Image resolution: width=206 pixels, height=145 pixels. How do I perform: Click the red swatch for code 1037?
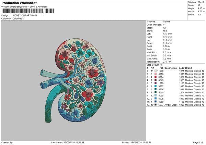pyautogui.click(x=156, y=77)
